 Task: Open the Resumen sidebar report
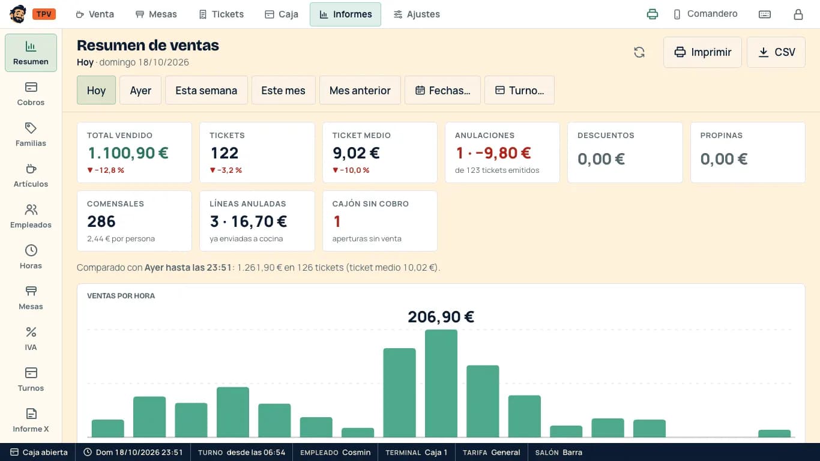[x=31, y=53]
